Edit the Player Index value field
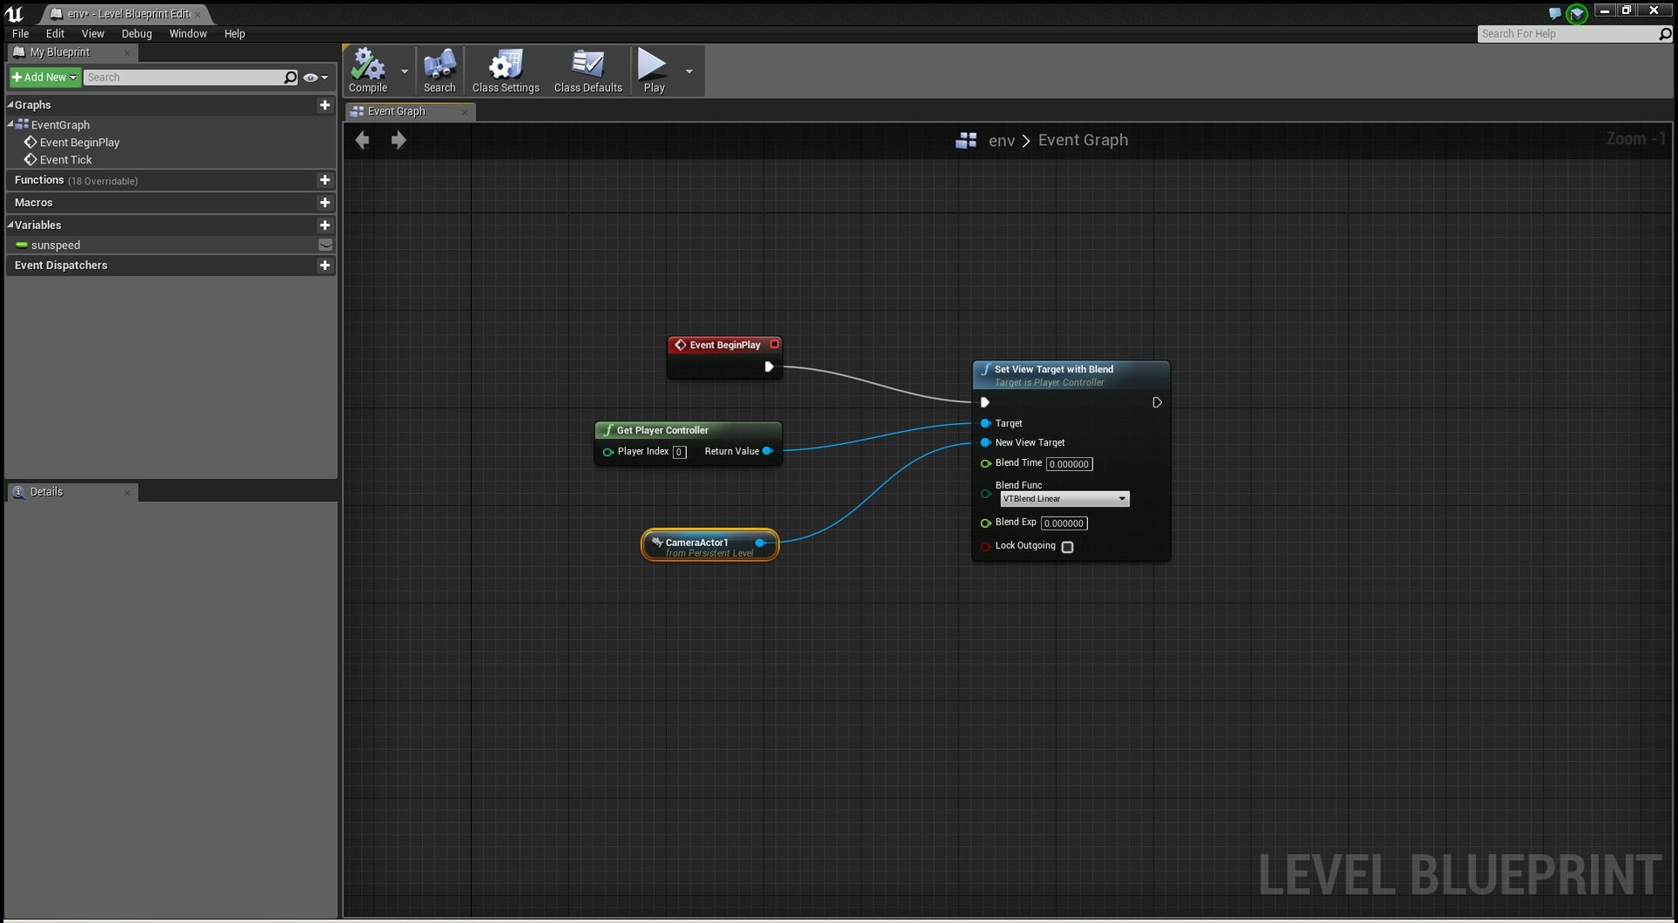Viewport: 1678px width, 923px height. click(x=679, y=453)
